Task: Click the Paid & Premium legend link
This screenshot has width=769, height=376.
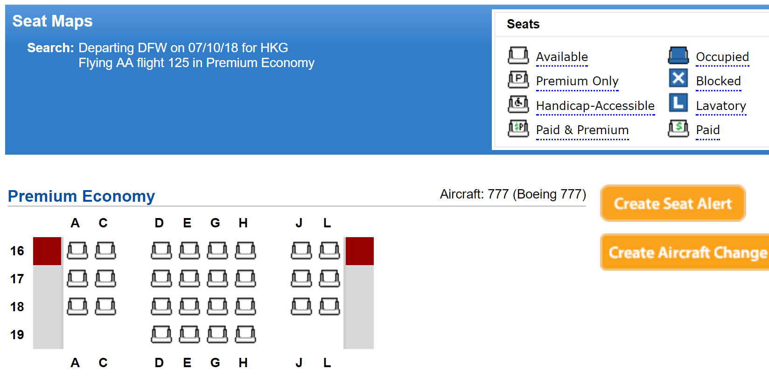Action: tap(582, 130)
